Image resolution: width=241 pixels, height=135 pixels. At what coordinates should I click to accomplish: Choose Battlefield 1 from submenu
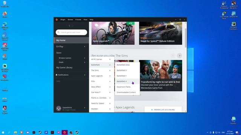[127, 76]
